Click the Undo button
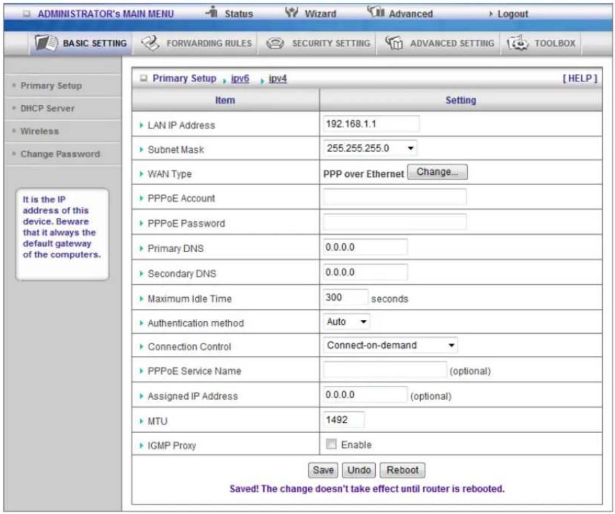The height and width of the screenshot is (514, 615). pyautogui.click(x=358, y=470)
